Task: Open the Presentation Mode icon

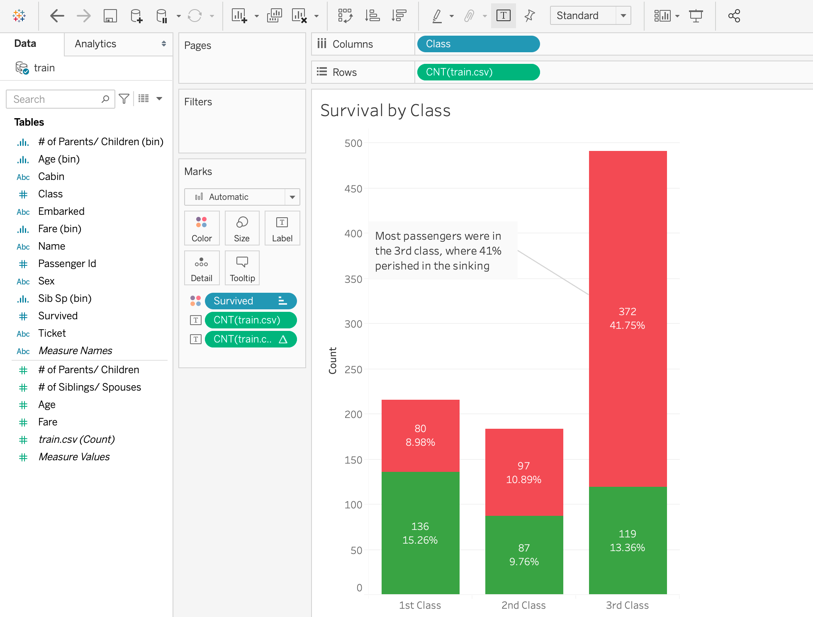Action: [696, 16]
